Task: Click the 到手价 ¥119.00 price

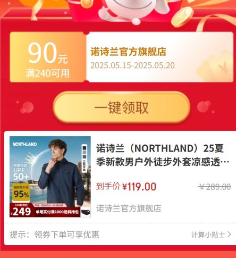Action: (126, 186)
